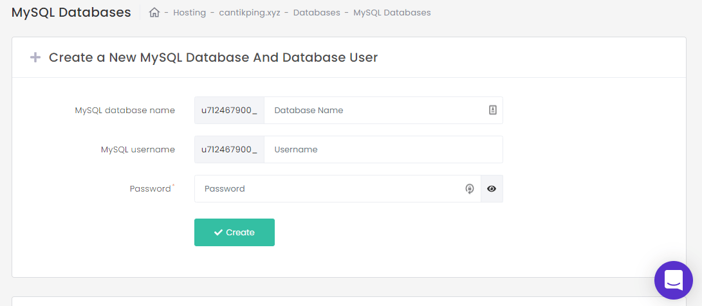Click the password generator icon

pos(470,189)
